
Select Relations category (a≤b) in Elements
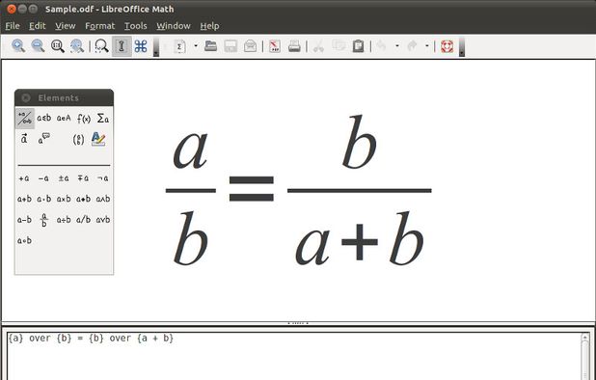pos(44,119)
